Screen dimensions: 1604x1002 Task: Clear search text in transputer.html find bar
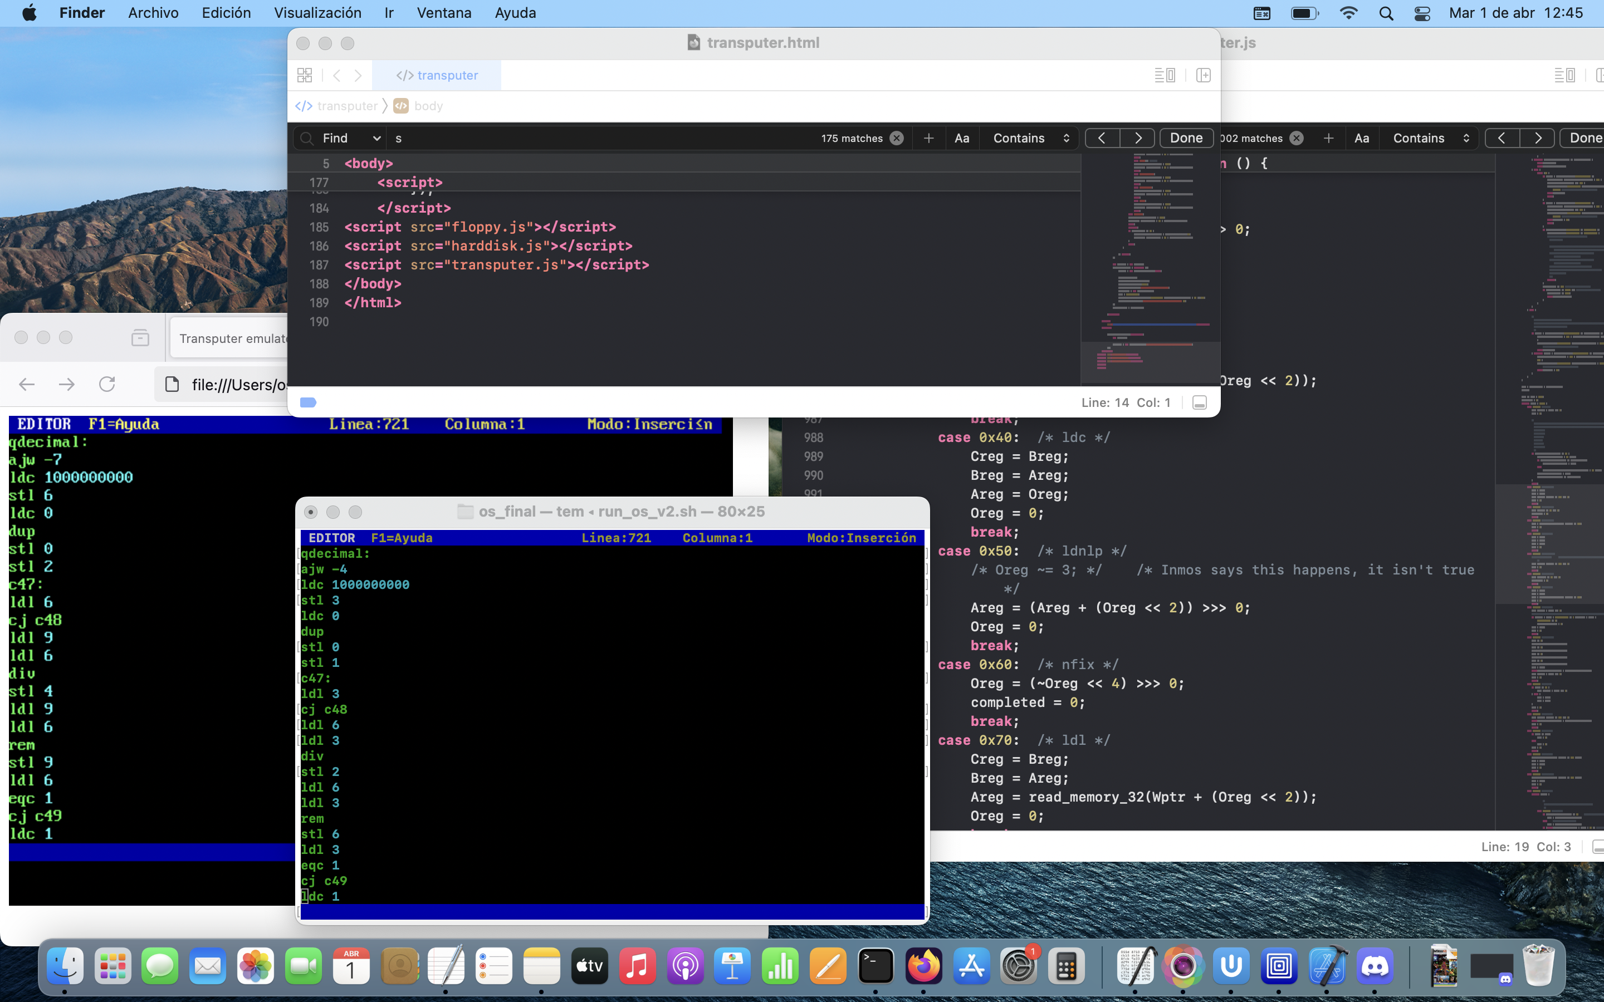point(897,138)
